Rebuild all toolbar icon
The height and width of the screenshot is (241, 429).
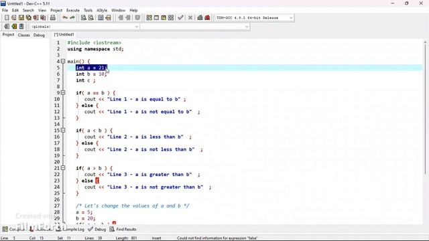click(171, 18)
